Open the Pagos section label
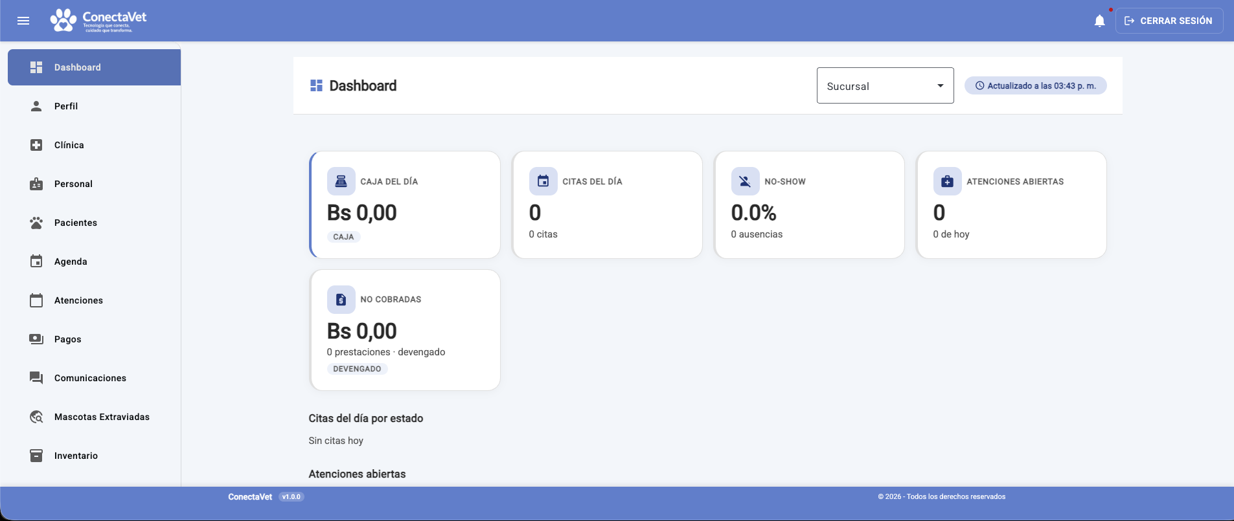Image resolution: width=1234 pixels, height=521 pixels. pyautogui.click(x=67, y=339)
